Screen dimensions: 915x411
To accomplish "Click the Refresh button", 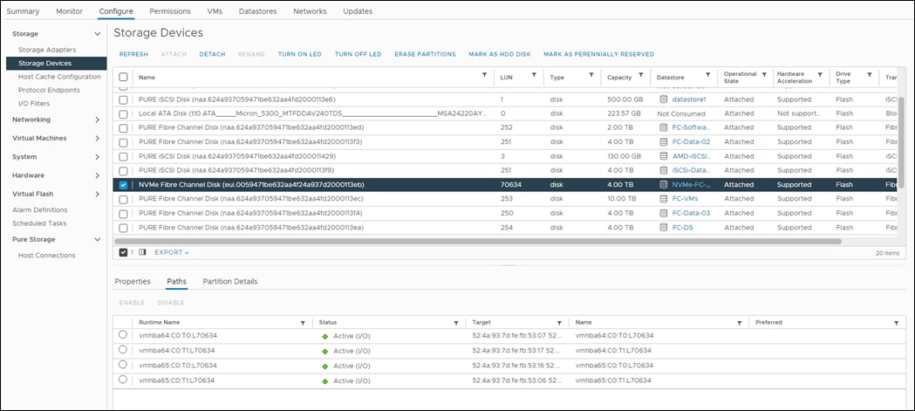I will click(133, 54).
